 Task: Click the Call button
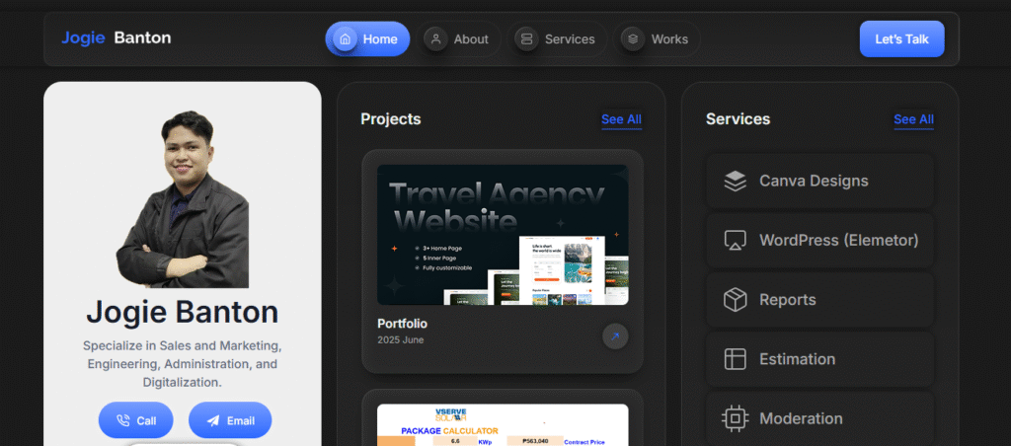point(135,420)
